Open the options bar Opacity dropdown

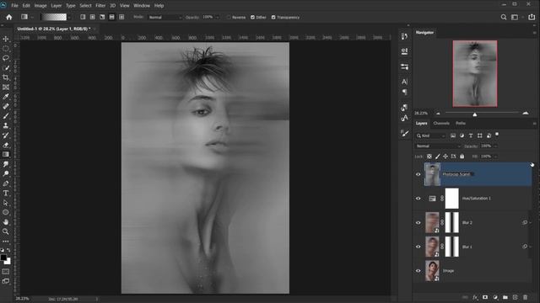pyautogui.click(x=218, y=17)
